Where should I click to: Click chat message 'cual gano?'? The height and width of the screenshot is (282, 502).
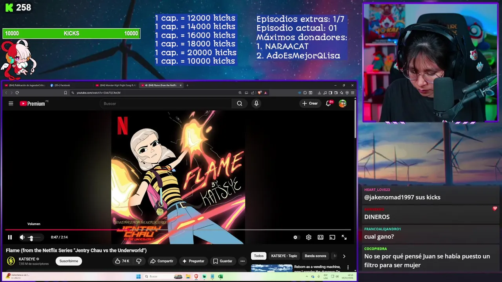pos(379,237)
